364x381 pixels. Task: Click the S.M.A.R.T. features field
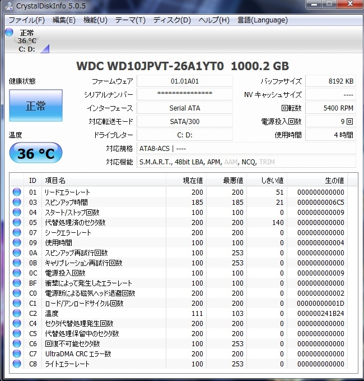pos(246,162)
